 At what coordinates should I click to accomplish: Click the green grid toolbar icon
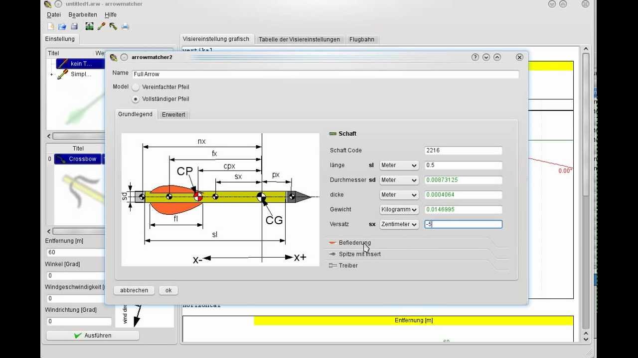(x=89, y=26)
